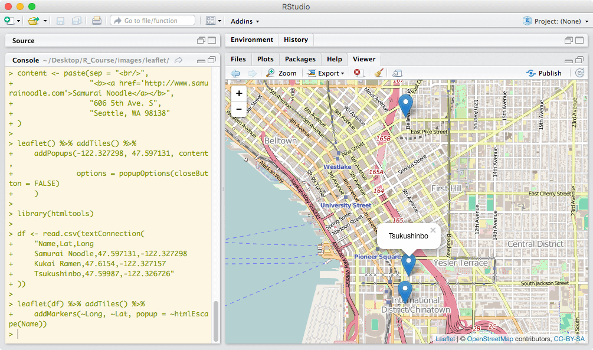Click the new file icon
The height and width of the screenshot is (350, 593).
point(9,21)
